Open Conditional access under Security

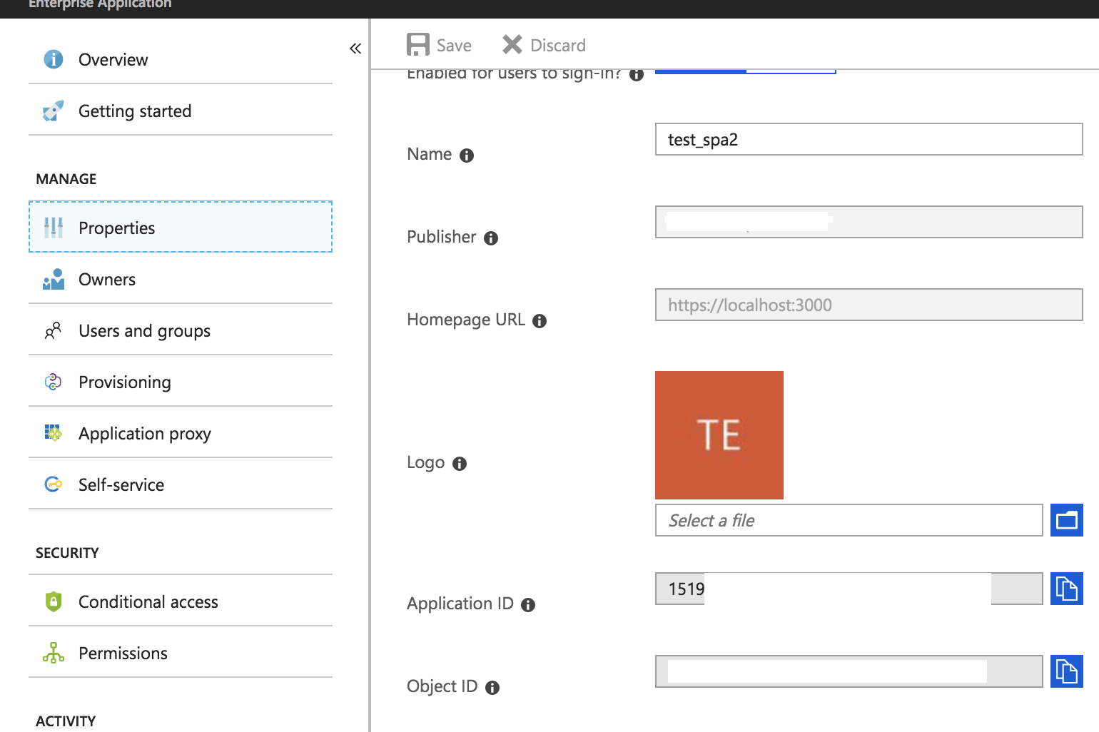pos(181,601)
